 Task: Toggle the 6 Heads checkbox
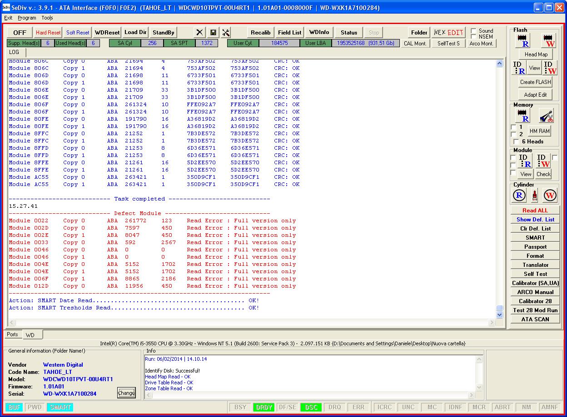coord(516,142)
